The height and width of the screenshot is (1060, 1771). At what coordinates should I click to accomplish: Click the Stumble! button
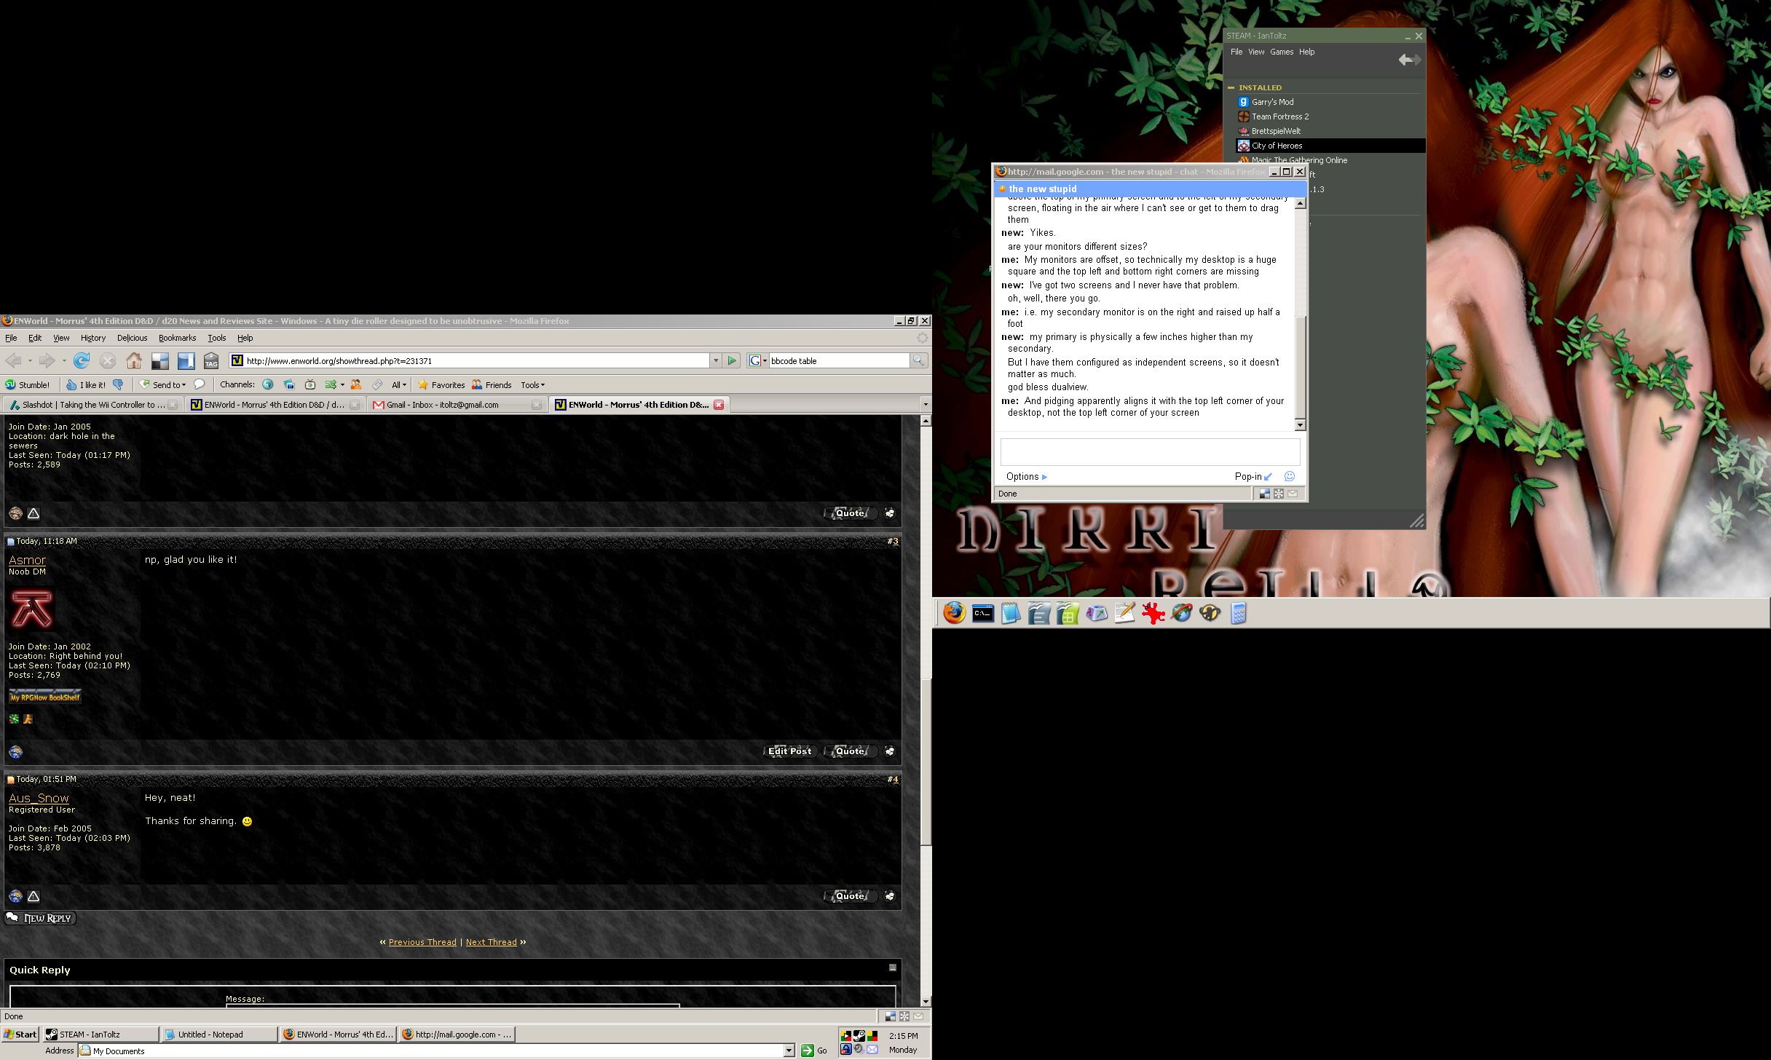[28, 384]
